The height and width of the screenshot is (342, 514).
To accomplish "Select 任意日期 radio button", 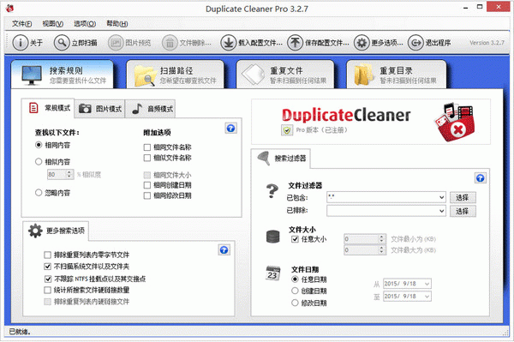I will [x=295, y=279].
